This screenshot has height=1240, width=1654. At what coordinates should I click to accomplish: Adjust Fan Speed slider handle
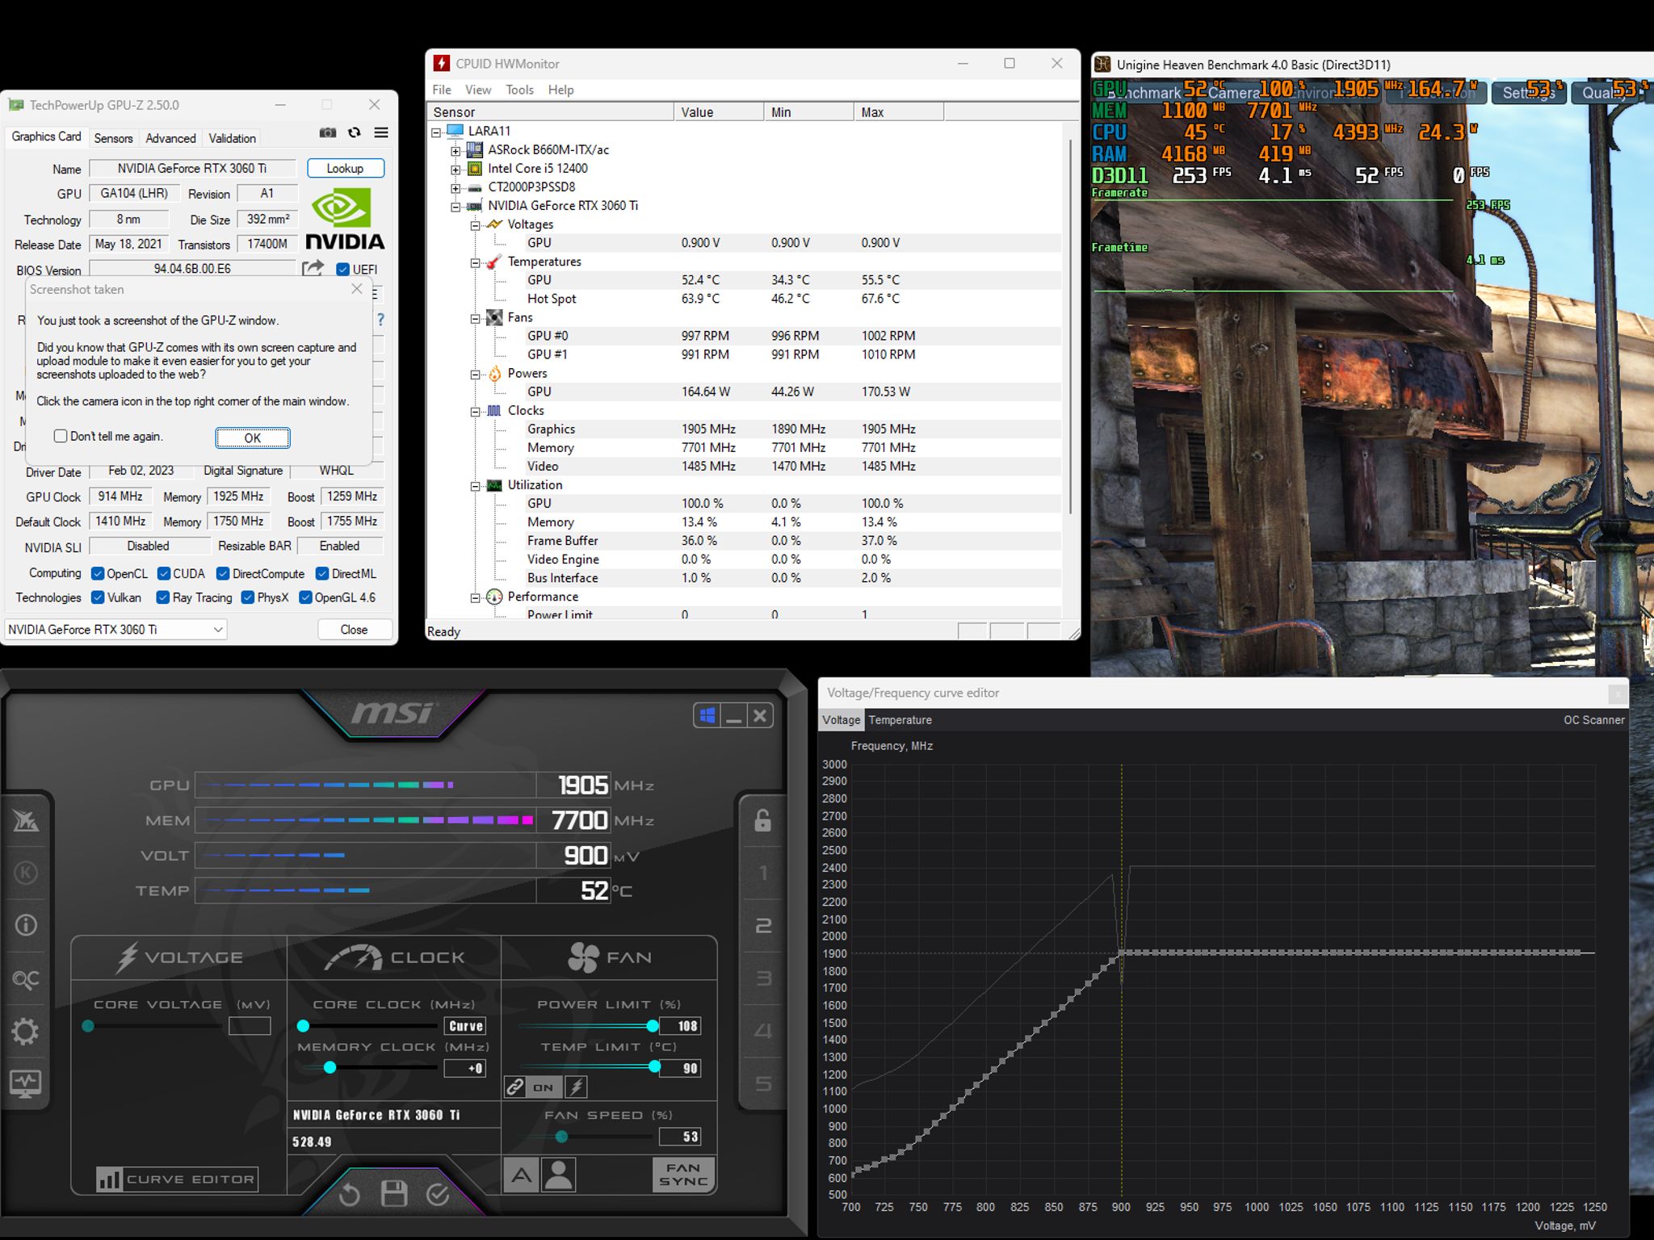(561, 1137)
